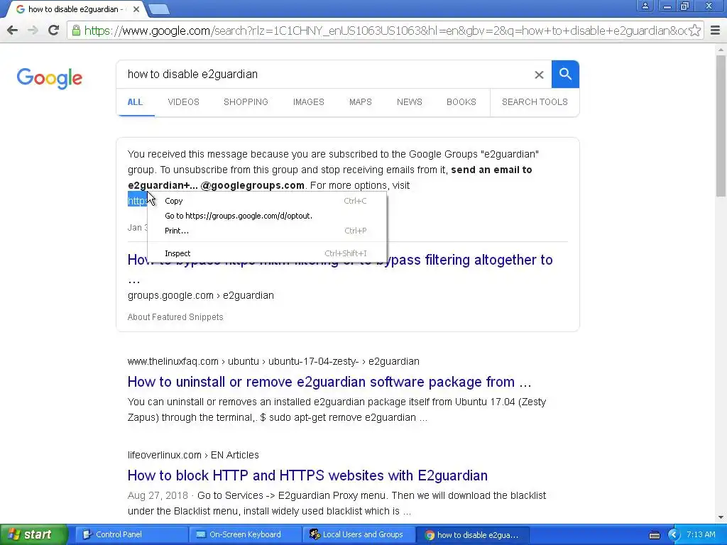727x545 pixels.
Task: Click the thelinuxfaq.com breadcrumb text
Action: tap(273, 361)
